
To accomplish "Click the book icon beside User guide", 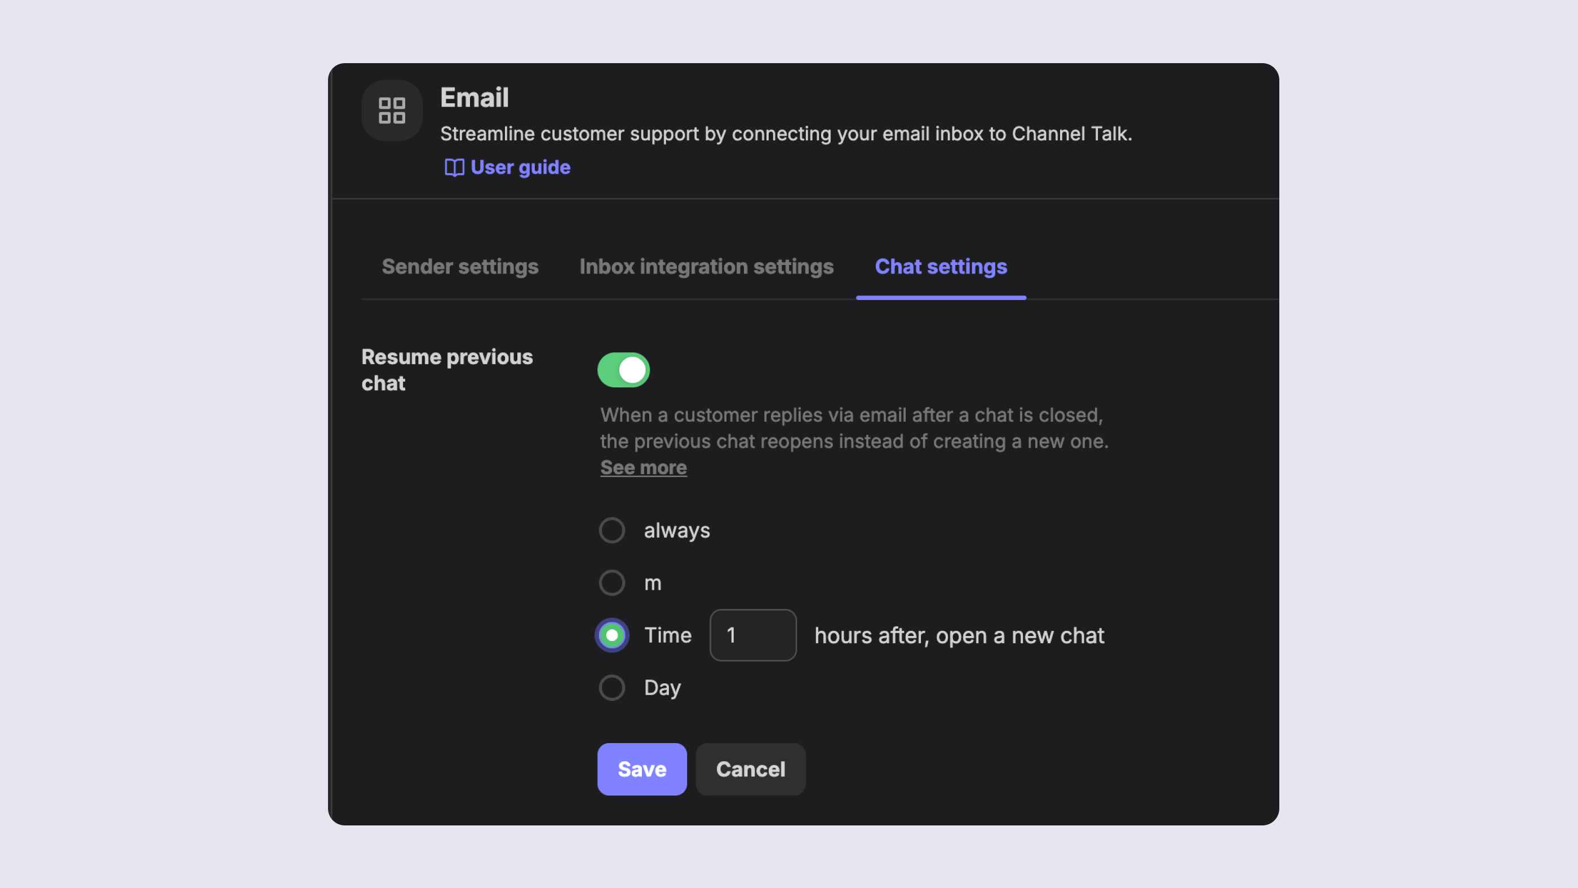I will pos(454,167).
